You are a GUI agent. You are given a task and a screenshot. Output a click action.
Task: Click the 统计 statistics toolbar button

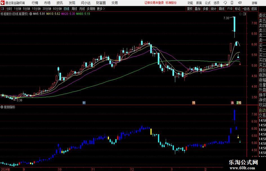coord(213,9)
